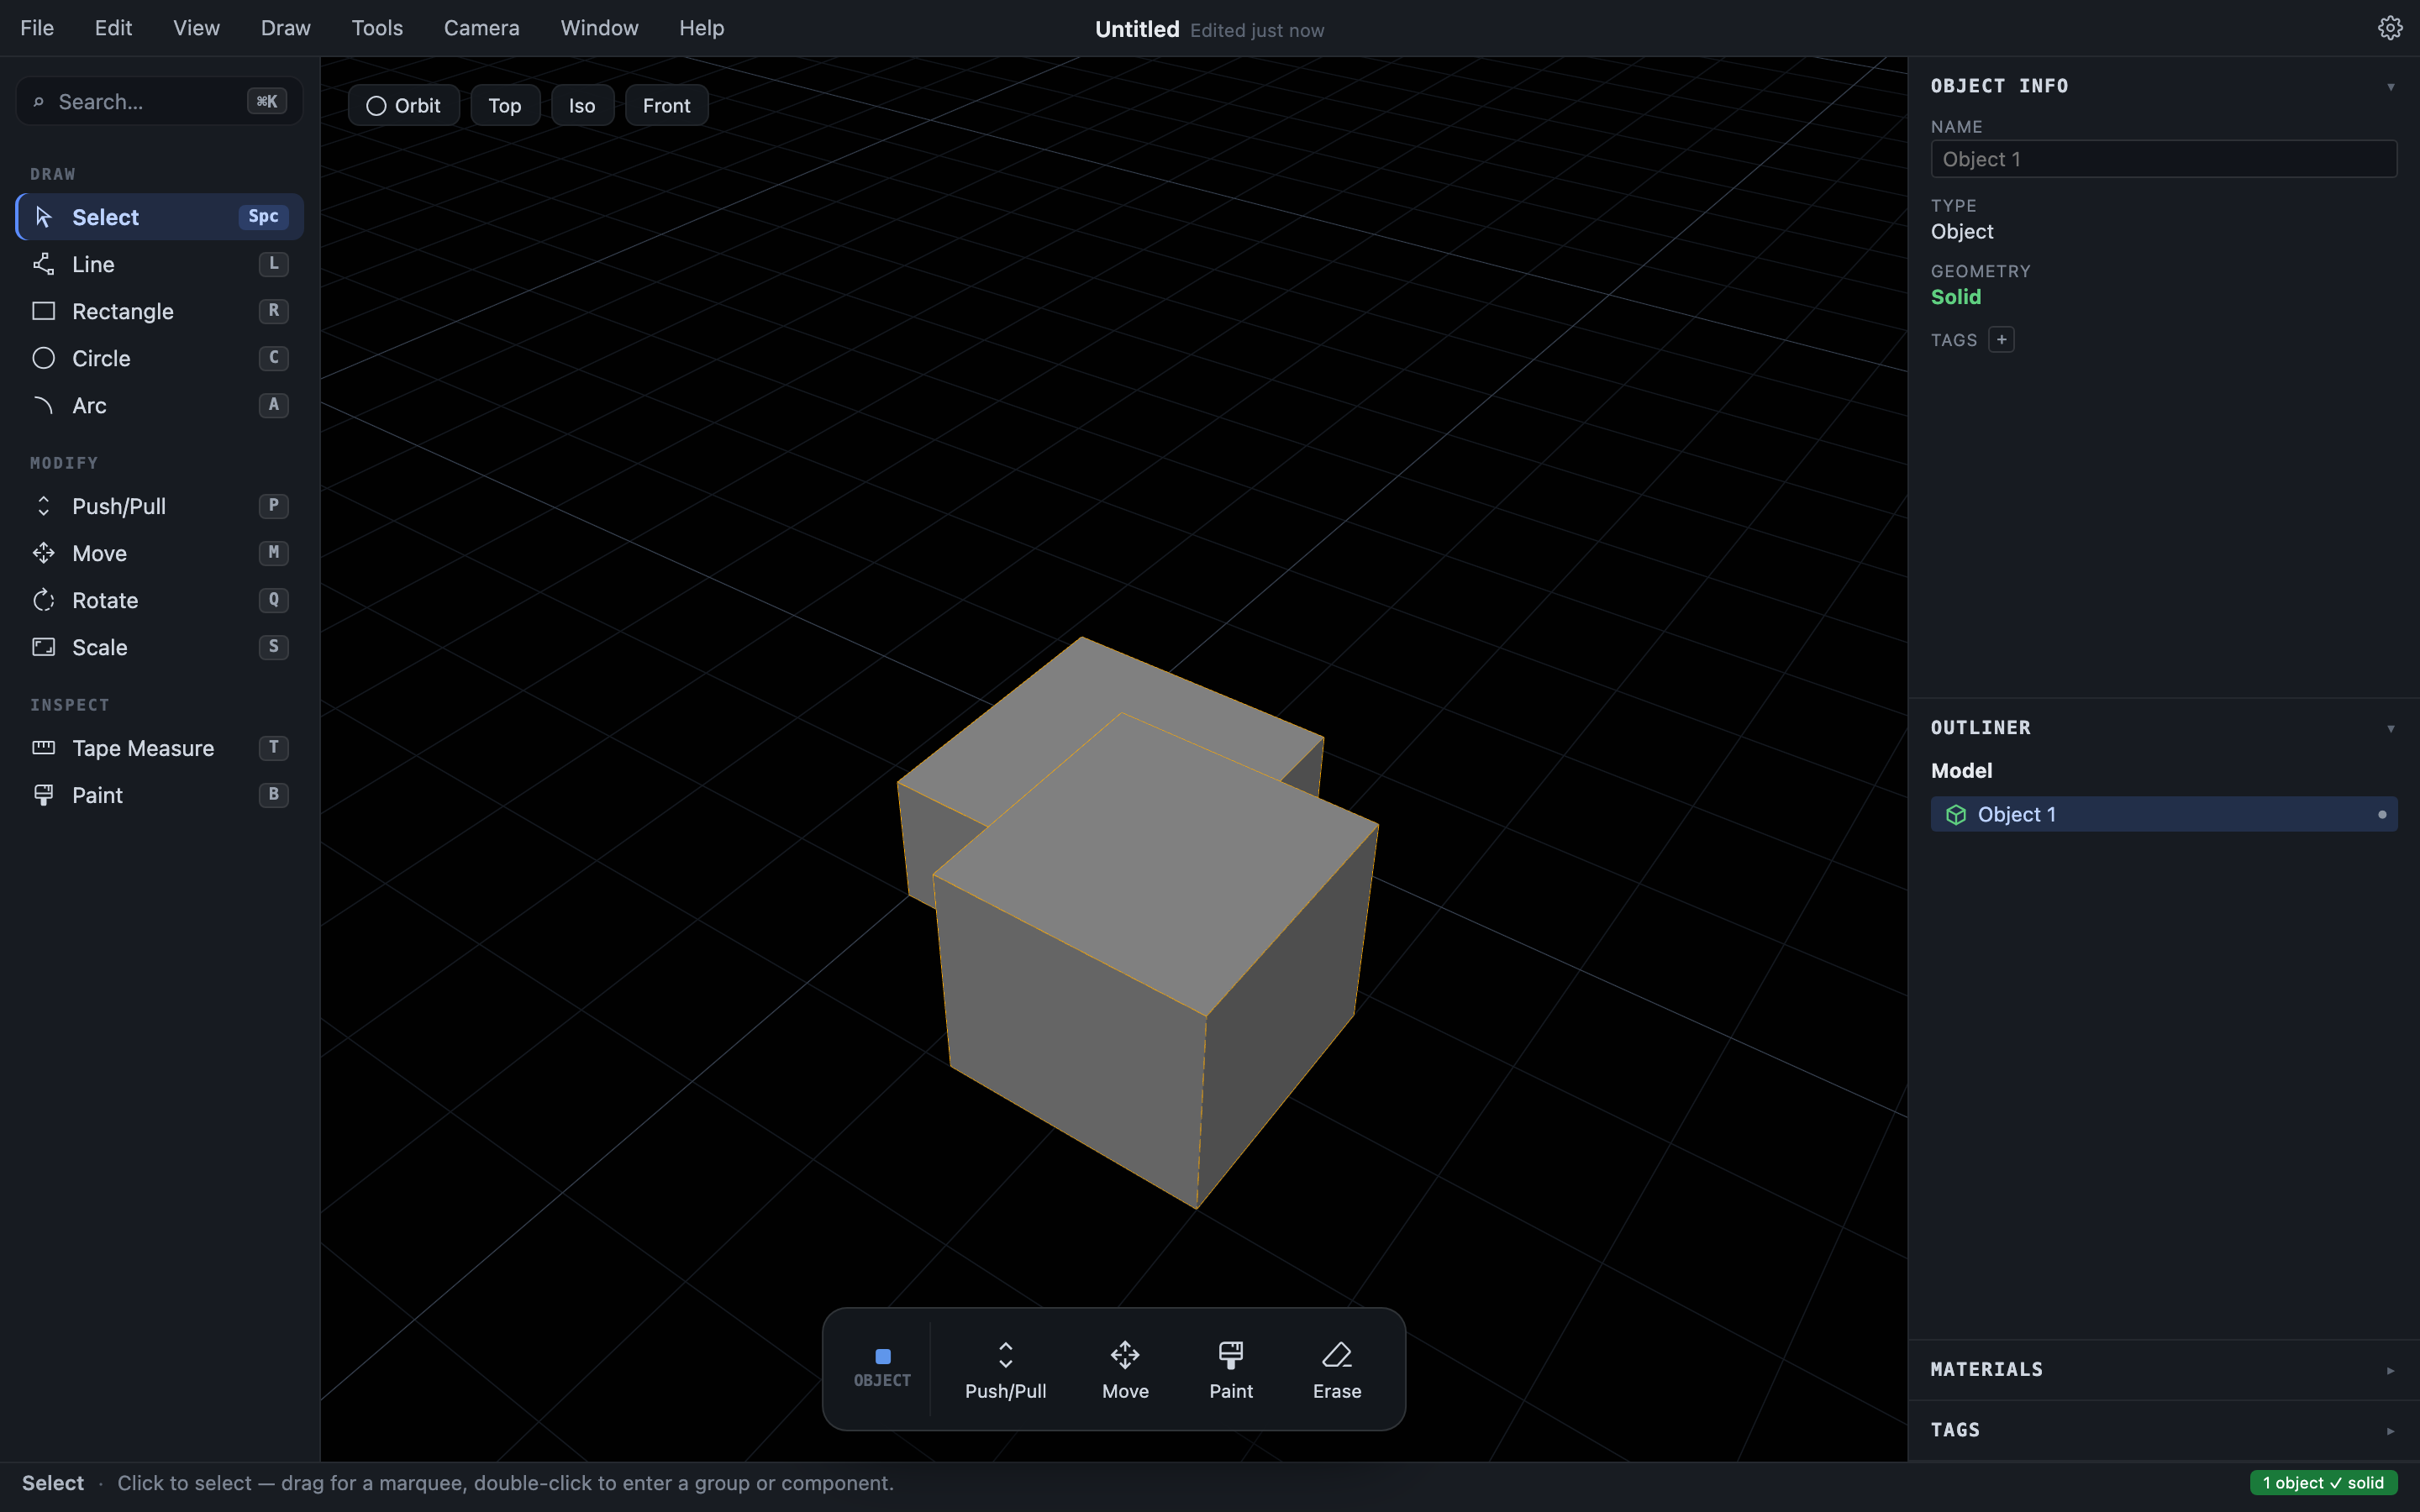Click the Untitled document title
The width and height of the screenshot is (2420, 1512).
click(x=1137, y=29)
